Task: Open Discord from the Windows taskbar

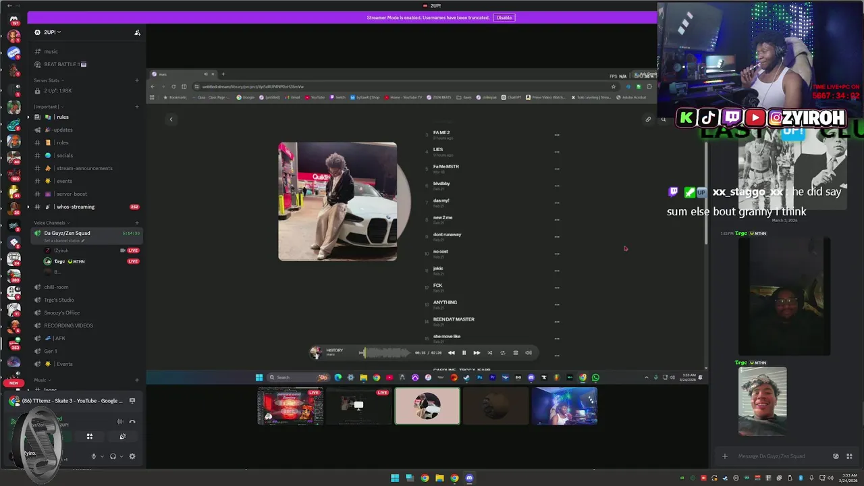Action: pyautogui.click(x=469, y=478)
